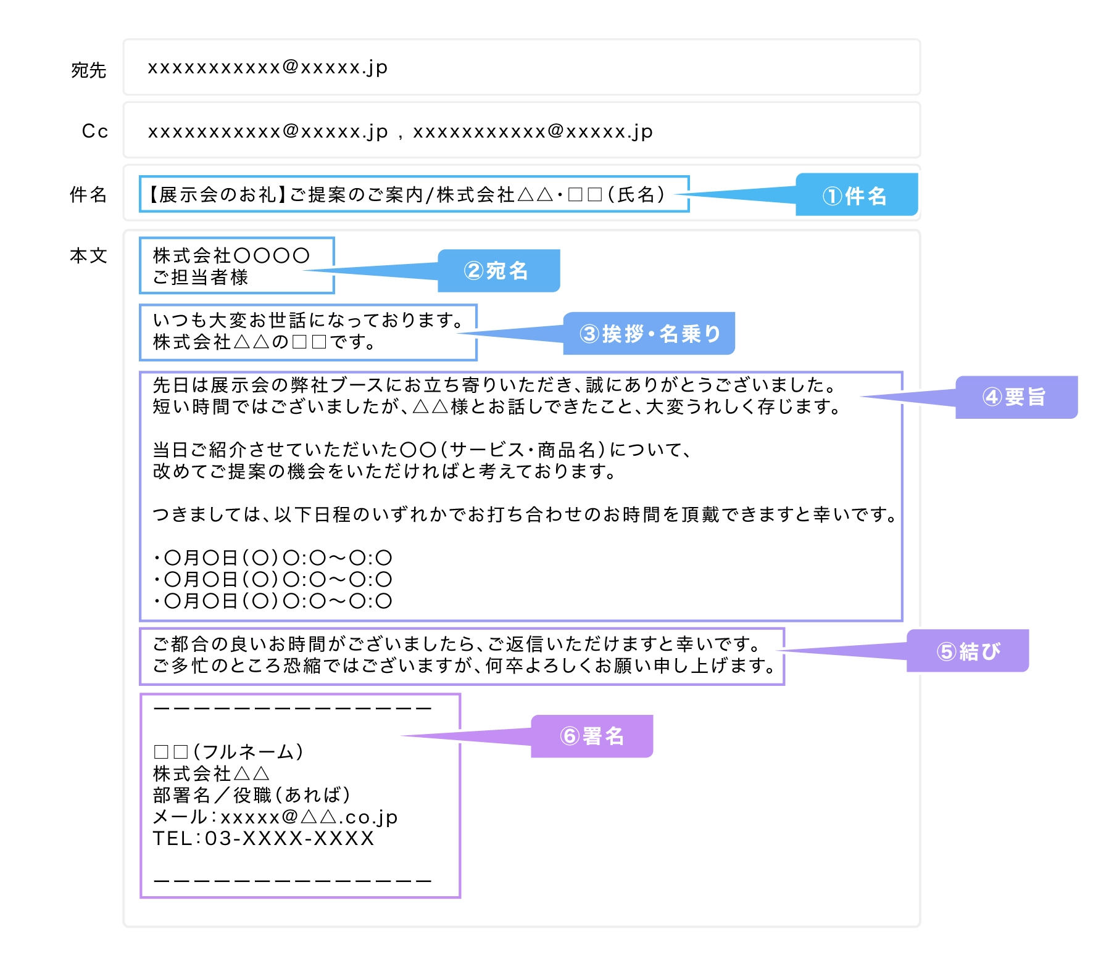
Task: Click the 部署名/役職 line in signature
Action: [252, 795]
